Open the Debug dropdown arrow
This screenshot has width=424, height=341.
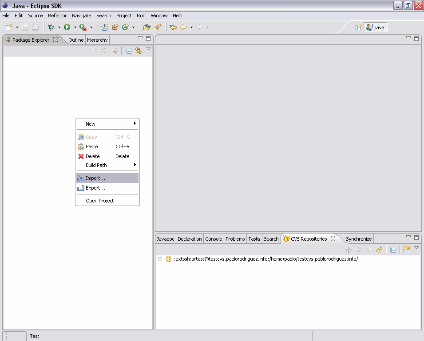[x=59, y=28]
